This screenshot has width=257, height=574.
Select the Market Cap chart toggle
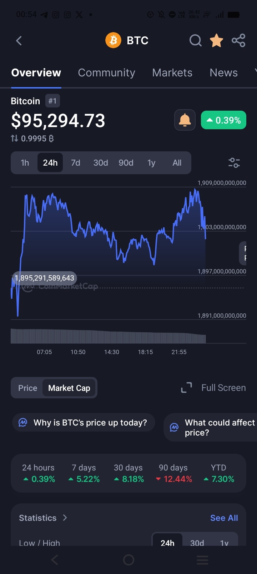click(69, 388)
